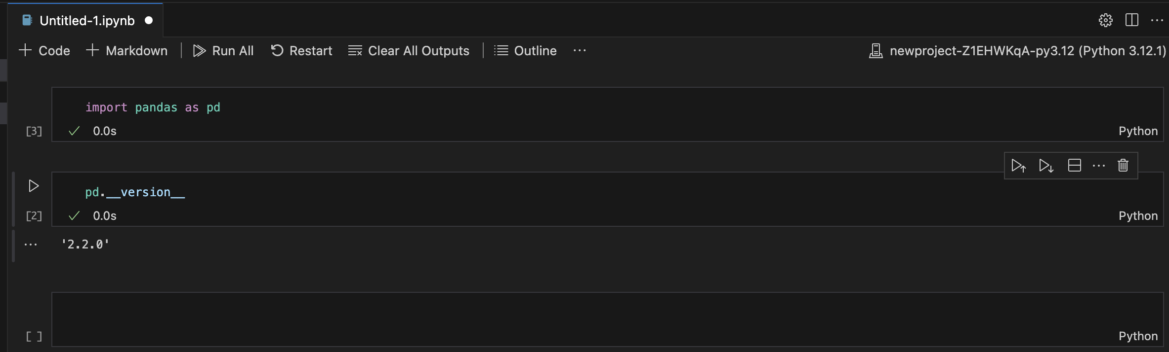Add a new Markdown cell

tap(126, 50)
